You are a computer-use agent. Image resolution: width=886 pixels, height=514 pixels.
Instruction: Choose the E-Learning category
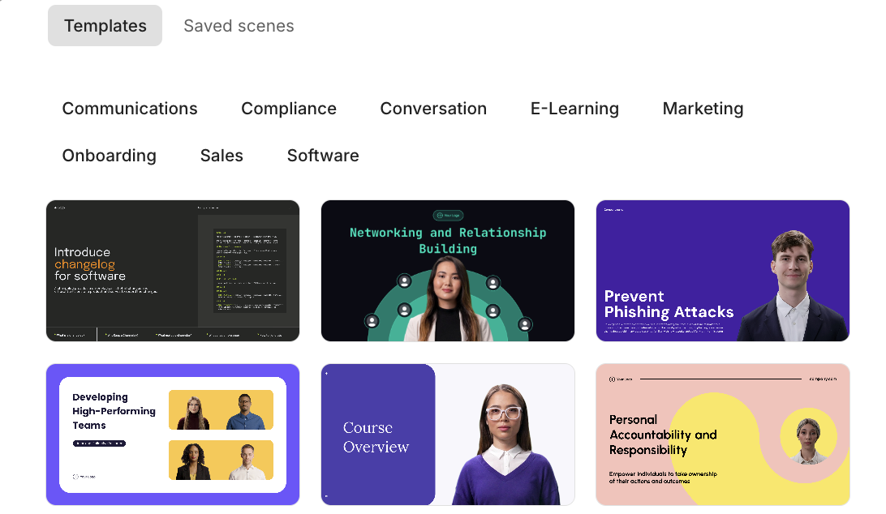click(574, 109)
